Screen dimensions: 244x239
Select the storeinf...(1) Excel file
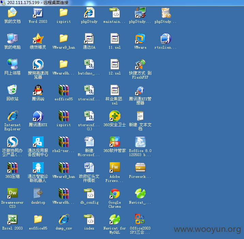pos(89,116)
